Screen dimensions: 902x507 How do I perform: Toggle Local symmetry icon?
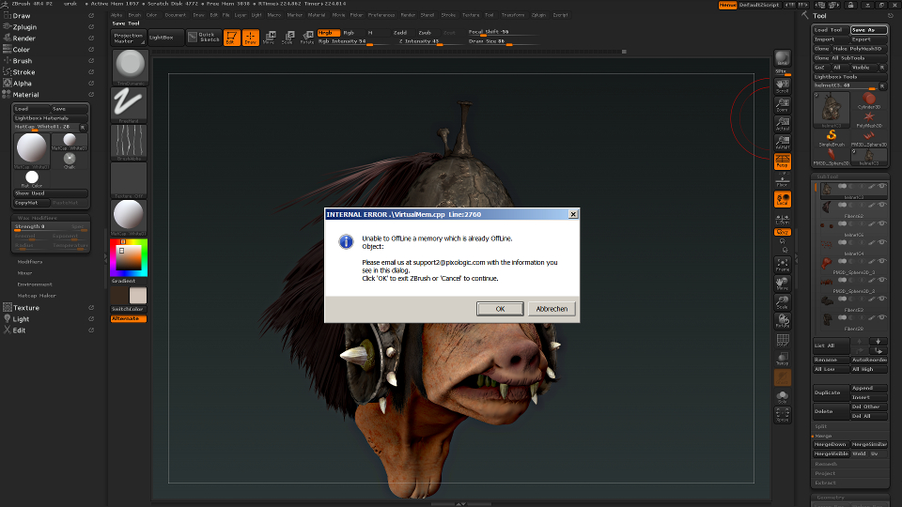click(783, 199)
